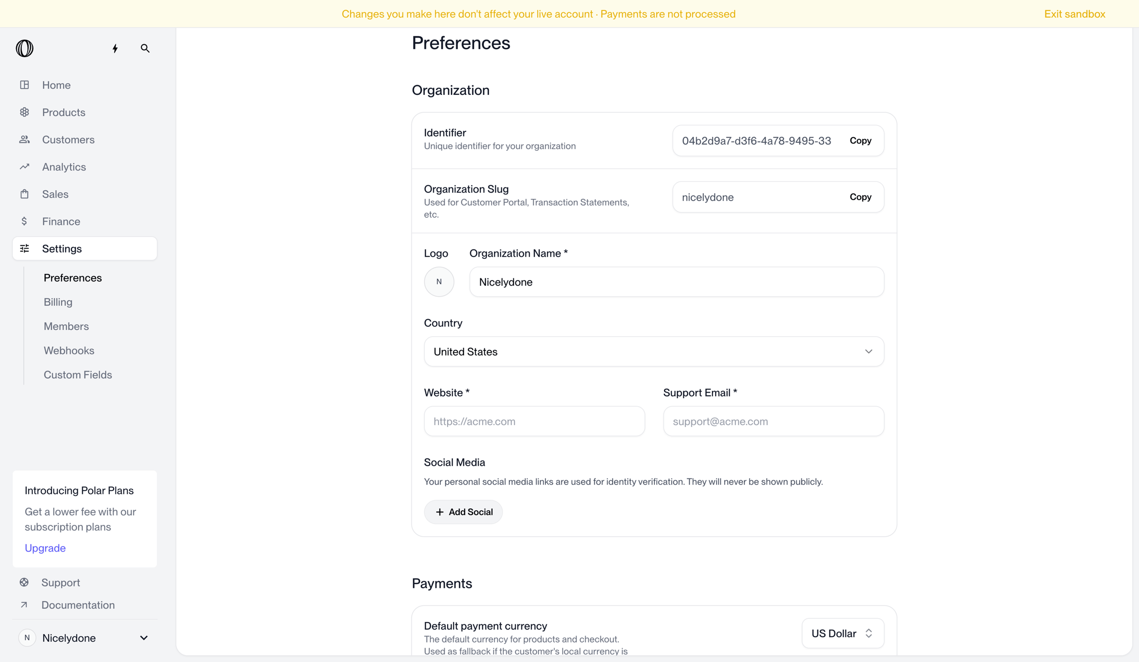Open the Support link

[x=60, y=582]
